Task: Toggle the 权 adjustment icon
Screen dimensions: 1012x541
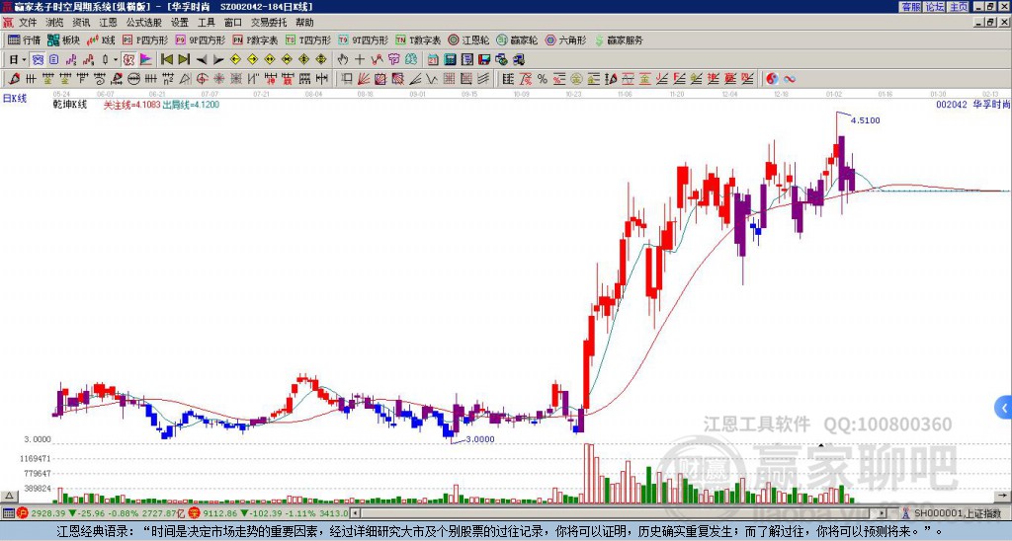Action: click(x=128, y=60)
